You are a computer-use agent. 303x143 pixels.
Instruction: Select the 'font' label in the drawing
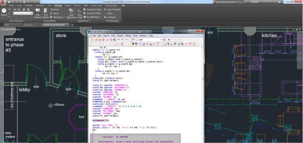click(82, 117)
